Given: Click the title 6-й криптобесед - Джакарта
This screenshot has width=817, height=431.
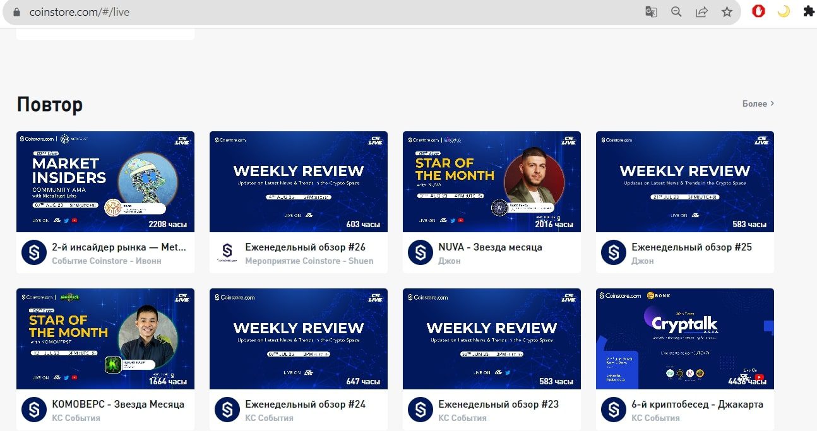Looking at the screenshot, I should point(698,404).
